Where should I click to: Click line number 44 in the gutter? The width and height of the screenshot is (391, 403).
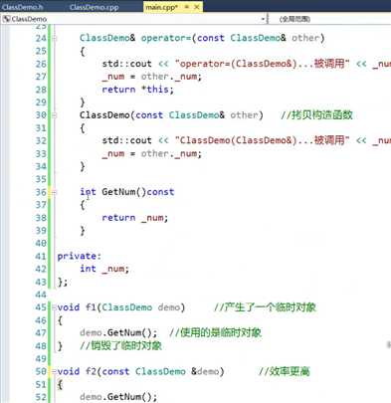pyautogui.click(x=41, y=295)
